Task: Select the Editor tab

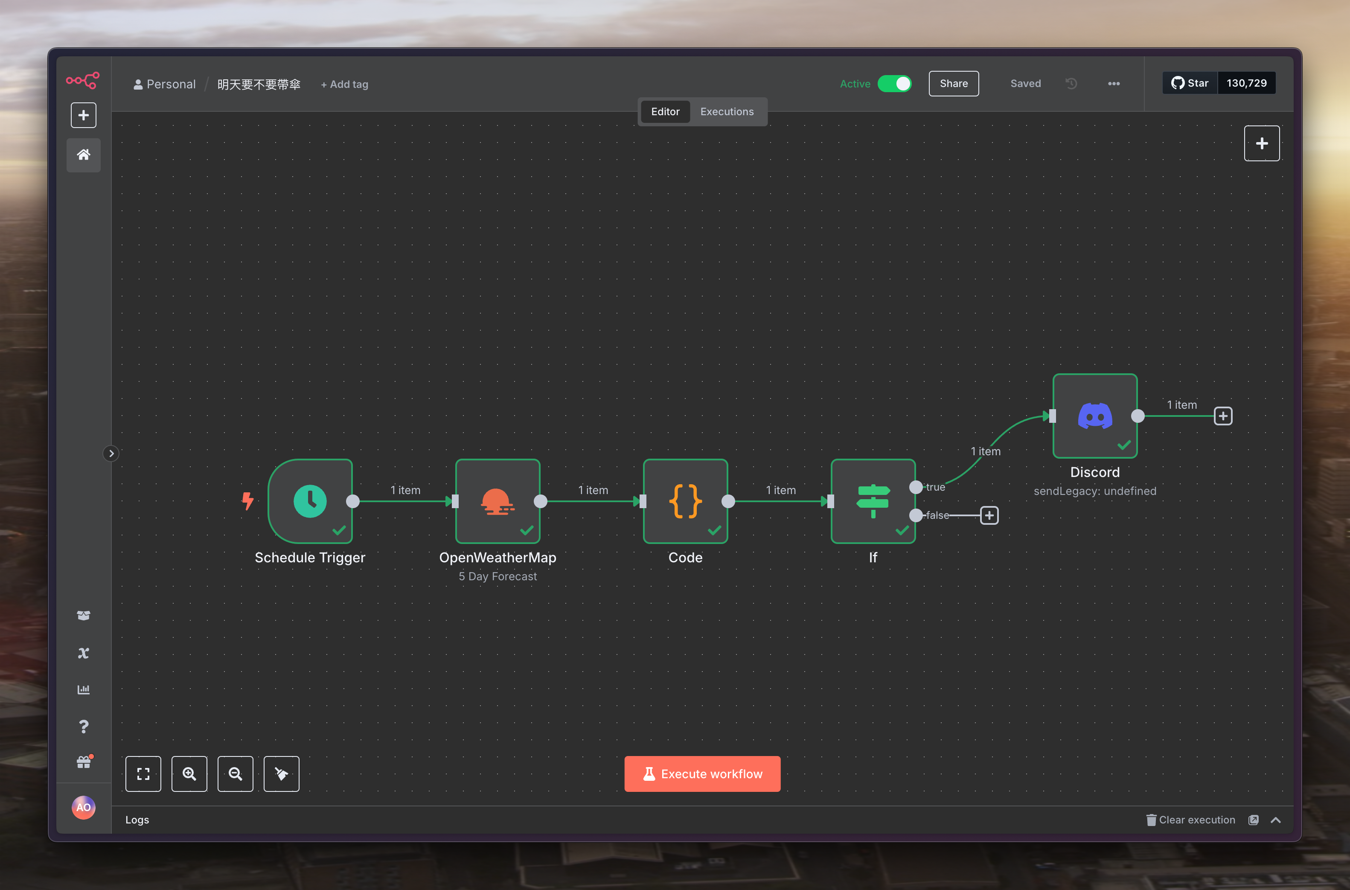Action: tap(664, 111)
